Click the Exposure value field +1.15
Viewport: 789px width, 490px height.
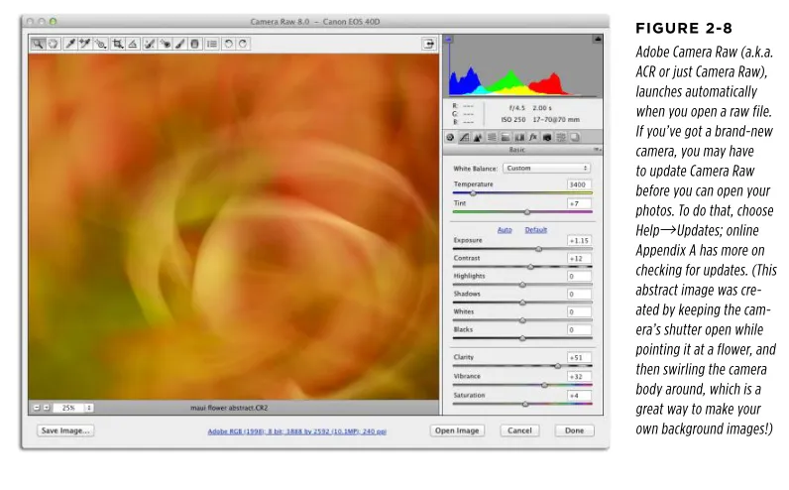click(x=579, y=241)
